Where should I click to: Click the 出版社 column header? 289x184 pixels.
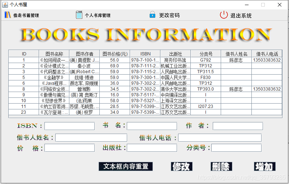[176, 54]
